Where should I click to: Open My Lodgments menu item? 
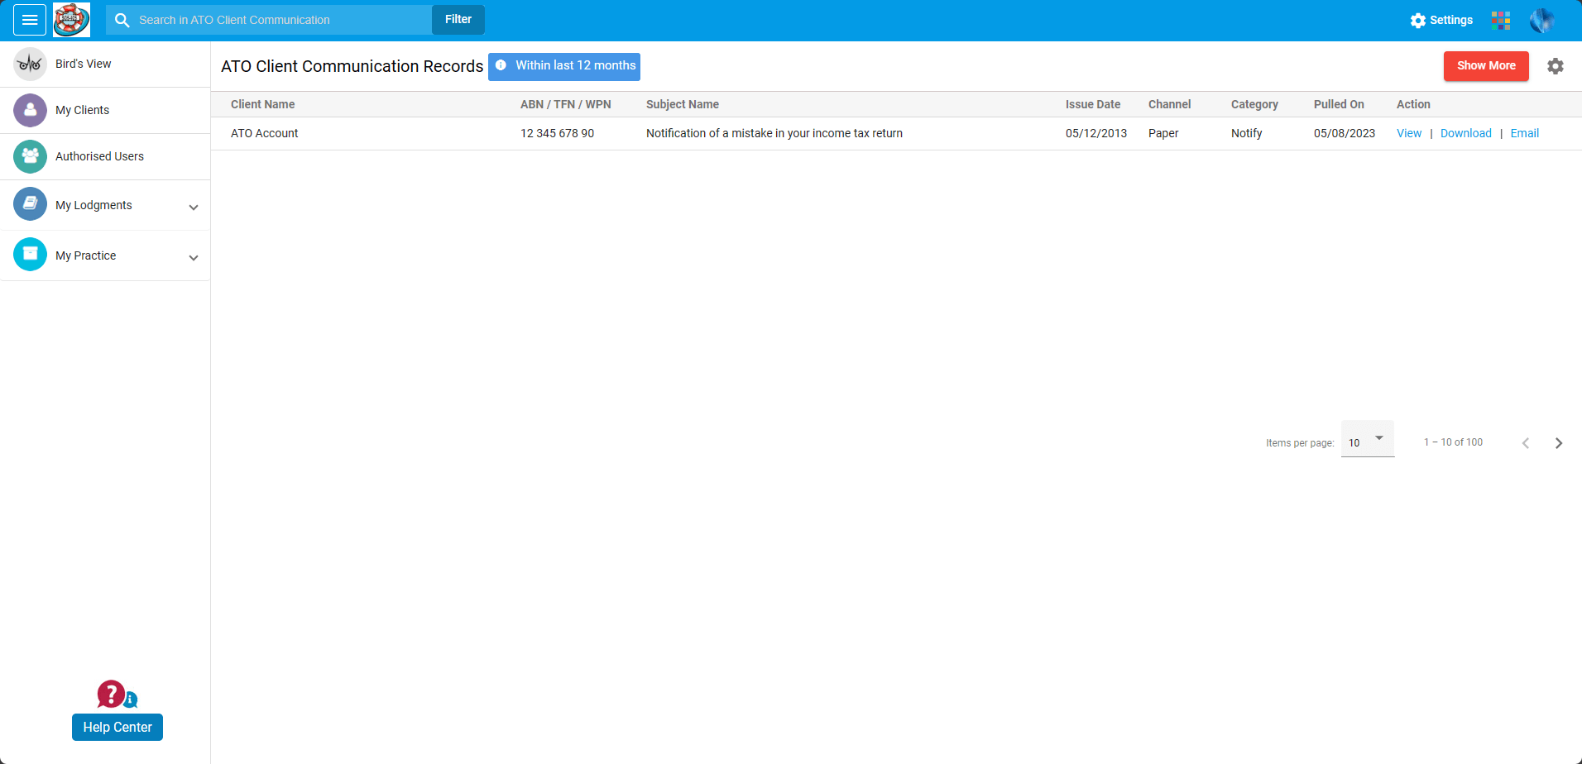tap(105, 205)
